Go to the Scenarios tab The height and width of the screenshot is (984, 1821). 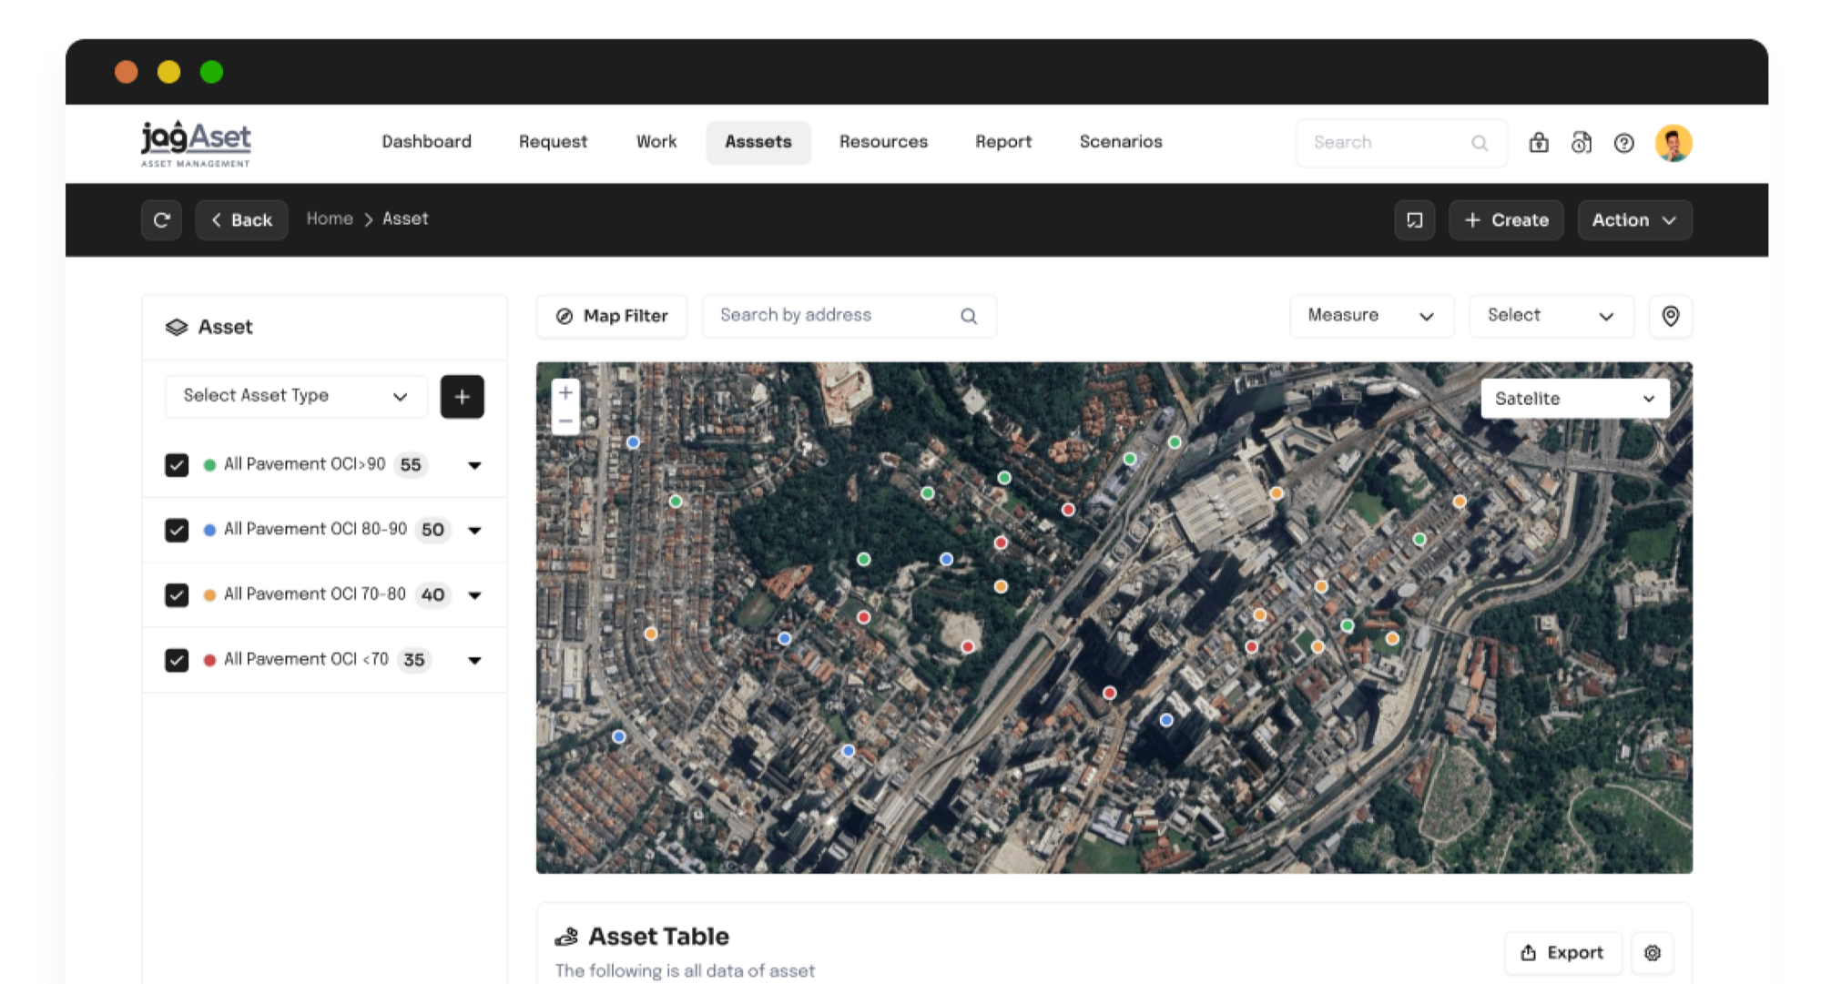(1121, 142)
